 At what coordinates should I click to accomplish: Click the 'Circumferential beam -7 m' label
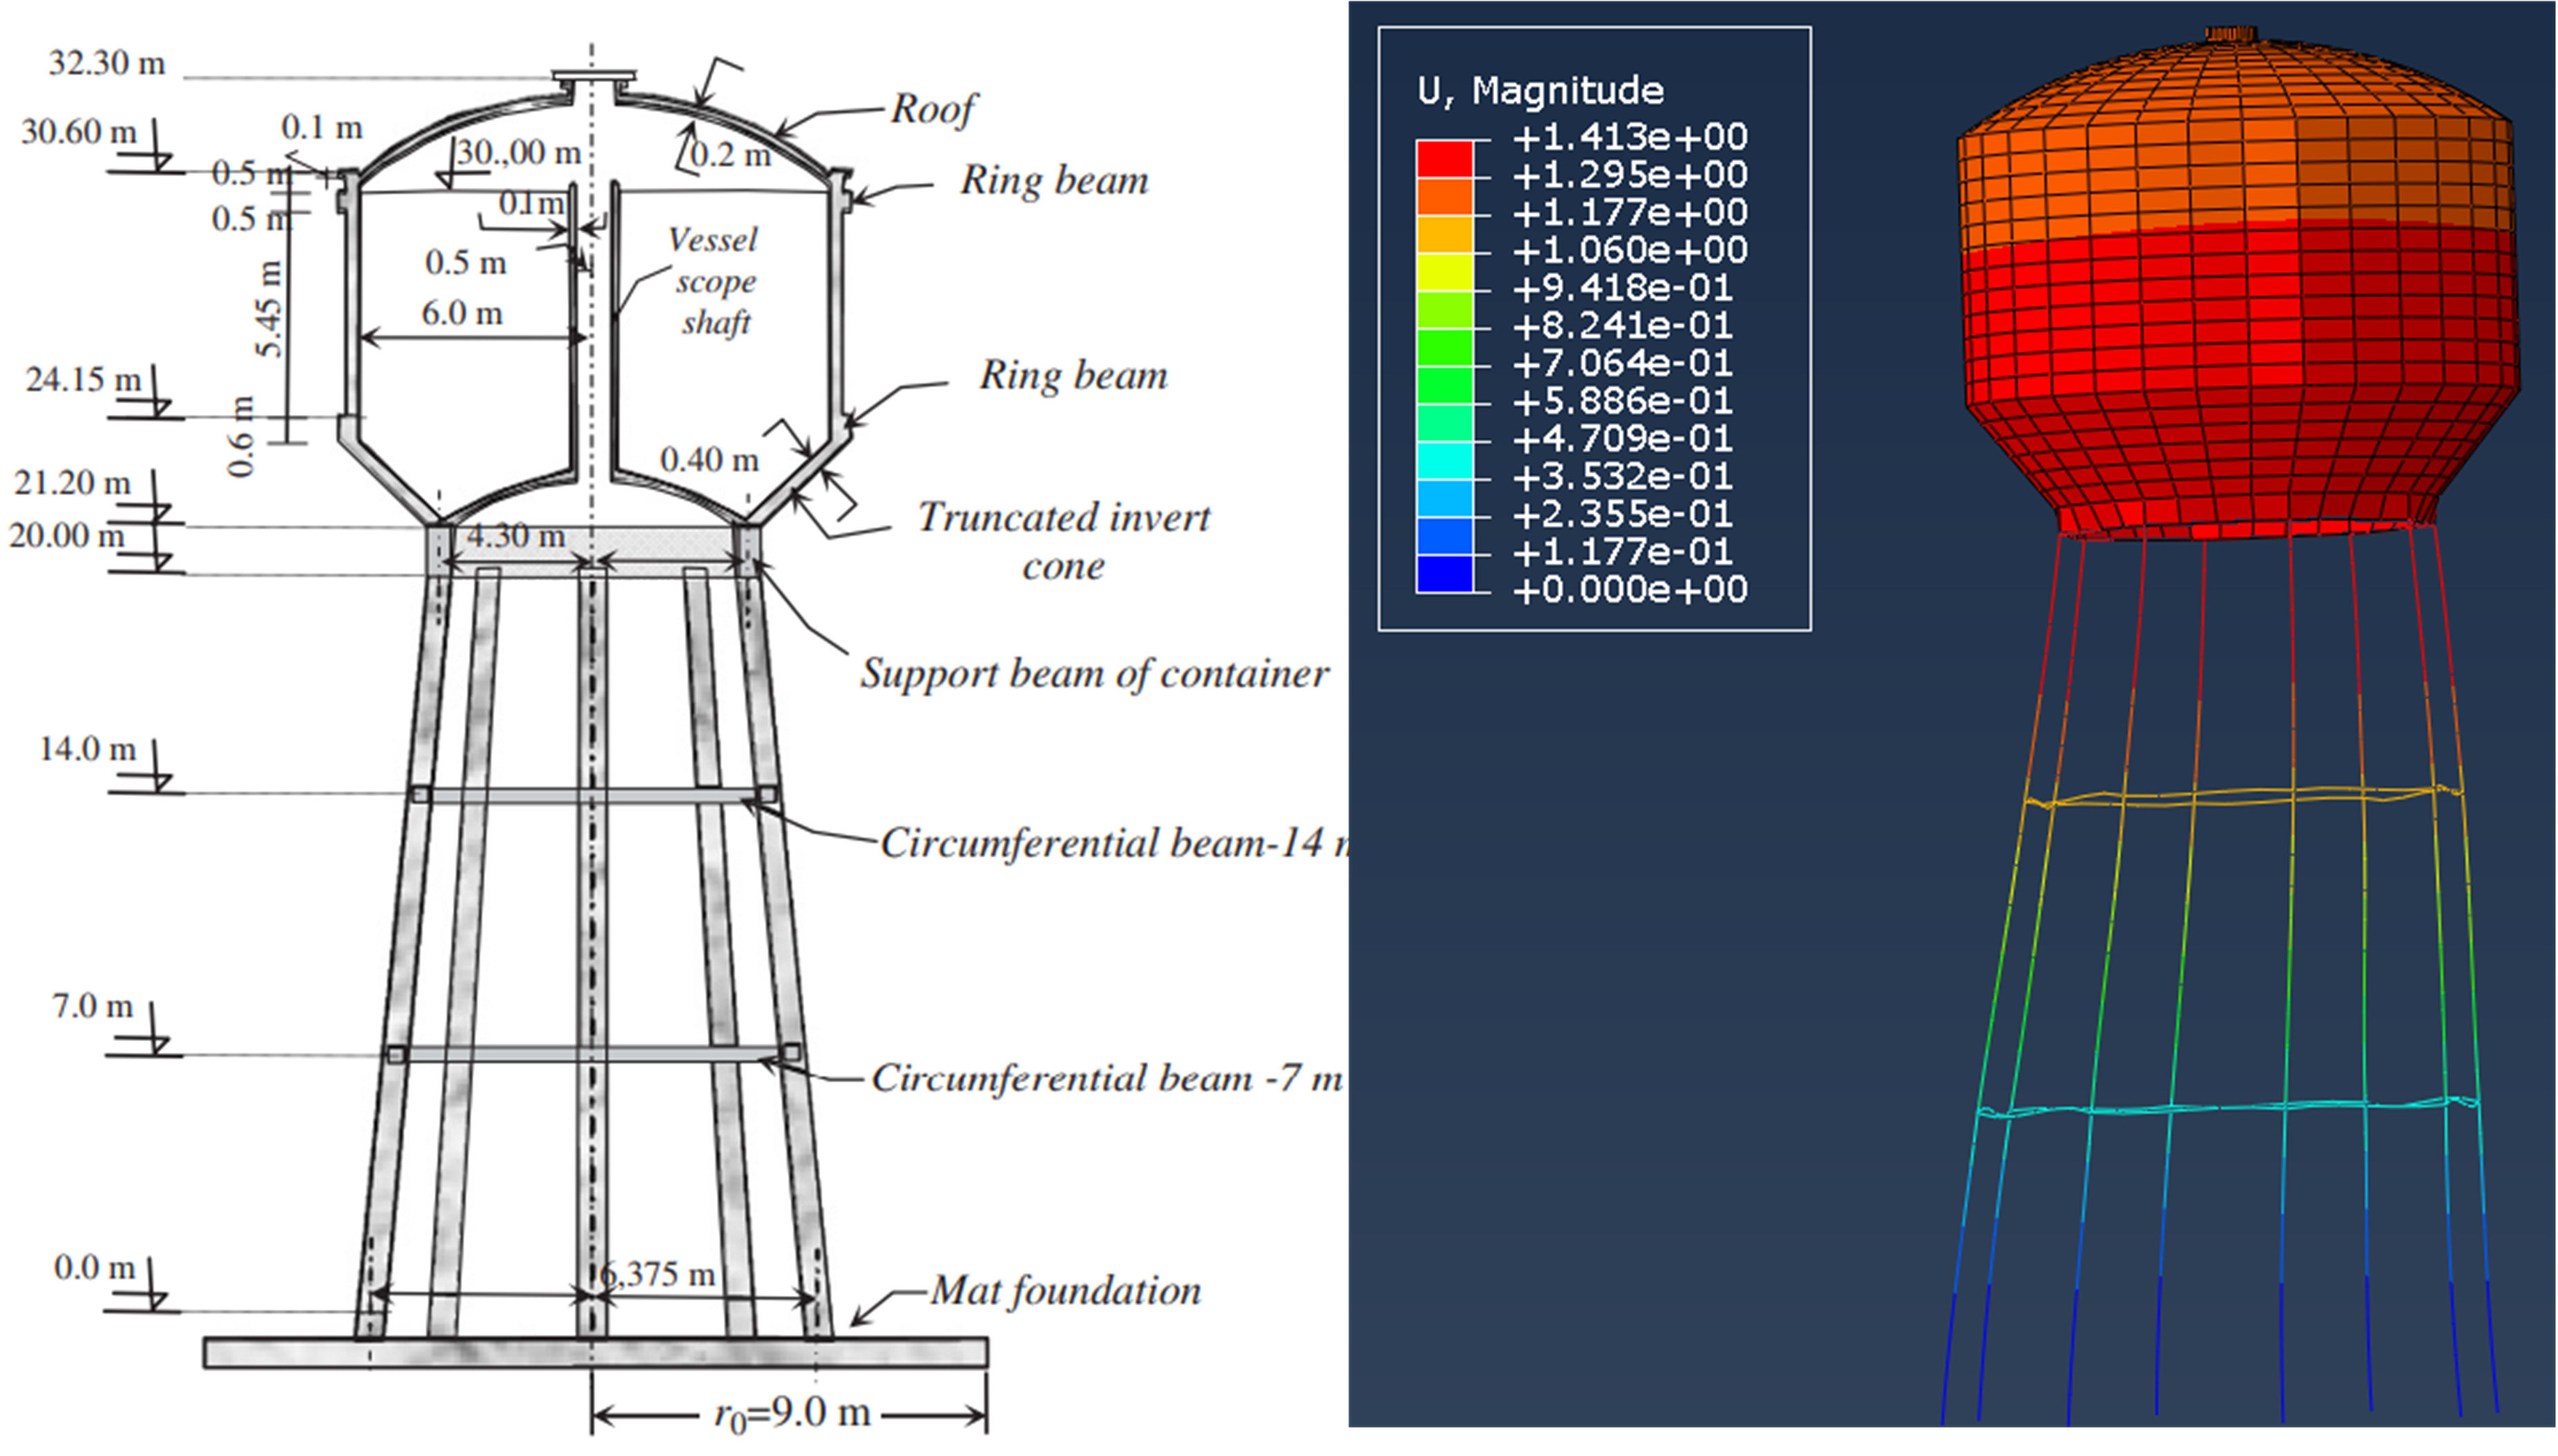coord(1107,1078)
